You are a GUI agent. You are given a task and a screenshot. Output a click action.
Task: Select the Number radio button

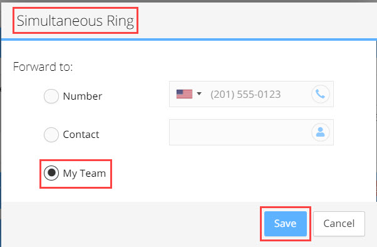[51, 96]
